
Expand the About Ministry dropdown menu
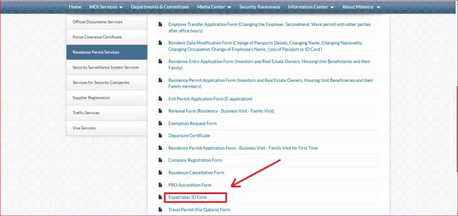378,7
